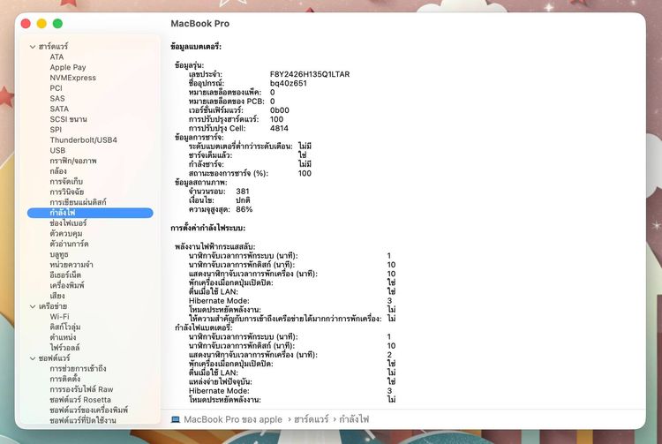Screen dimensions: 662x444
Task: Click MacBook Pro window title
Action: pyautogui.click(x=200, y=24)
